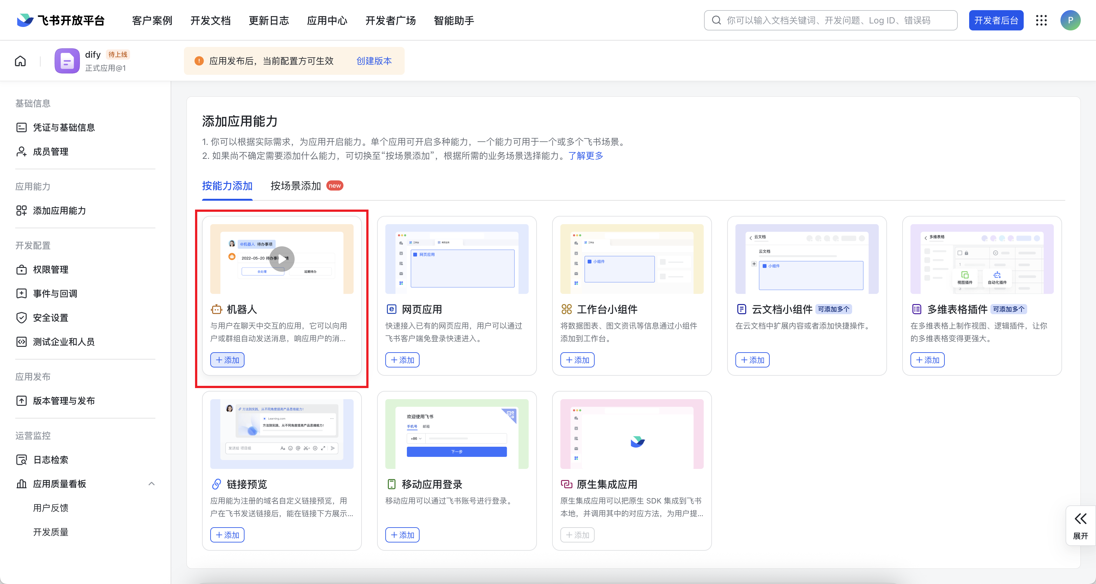This screenshot has height=584, width=1096.
Task: Collapse the 应用质量看板 section chevron
Action: point(152,483)
